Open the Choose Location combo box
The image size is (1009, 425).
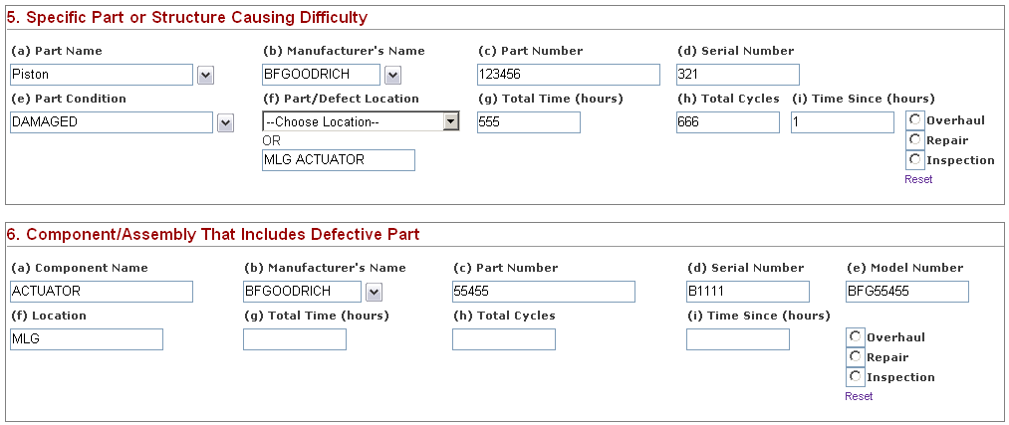(x=361, y=121)
